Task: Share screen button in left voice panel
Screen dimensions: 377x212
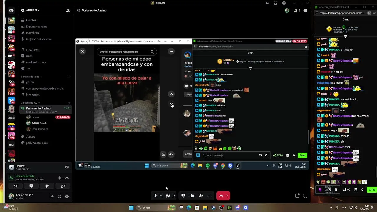Action: [31, 186]
